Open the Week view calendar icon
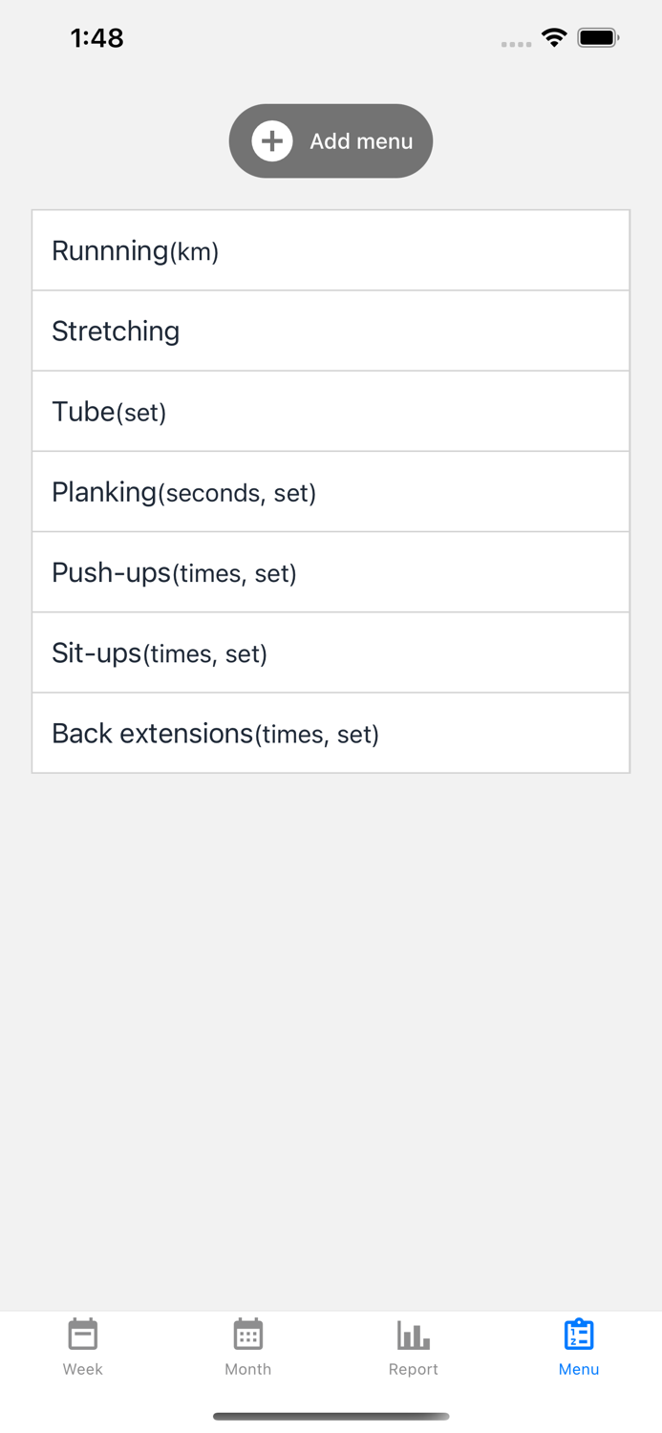This screenshot has width=662, height=1433. pyautogui.click(x=82, y=1334)
